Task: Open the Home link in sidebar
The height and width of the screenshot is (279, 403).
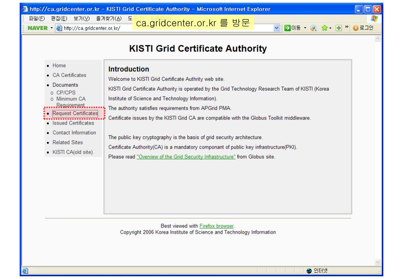Action: (x=59, y=65)
